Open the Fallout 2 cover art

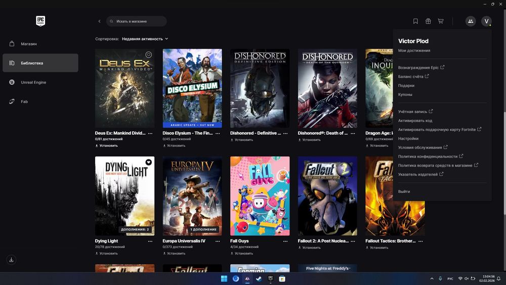327,196
